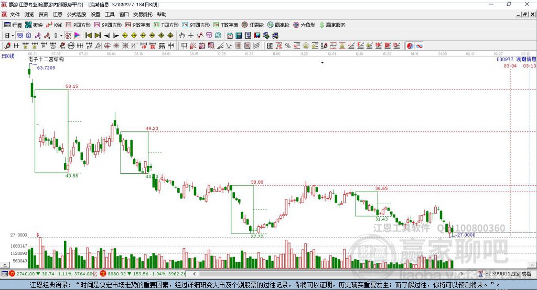The image size is (537, 290).
Task: Click the first yellow diamond left-arrow icon
Action: 125,36
